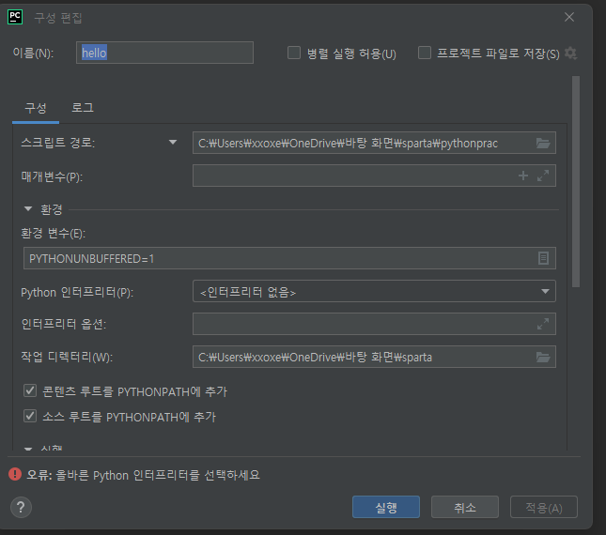Click the 적용(A) button
The width and height of the screenshot is (606, 535).
544,507
